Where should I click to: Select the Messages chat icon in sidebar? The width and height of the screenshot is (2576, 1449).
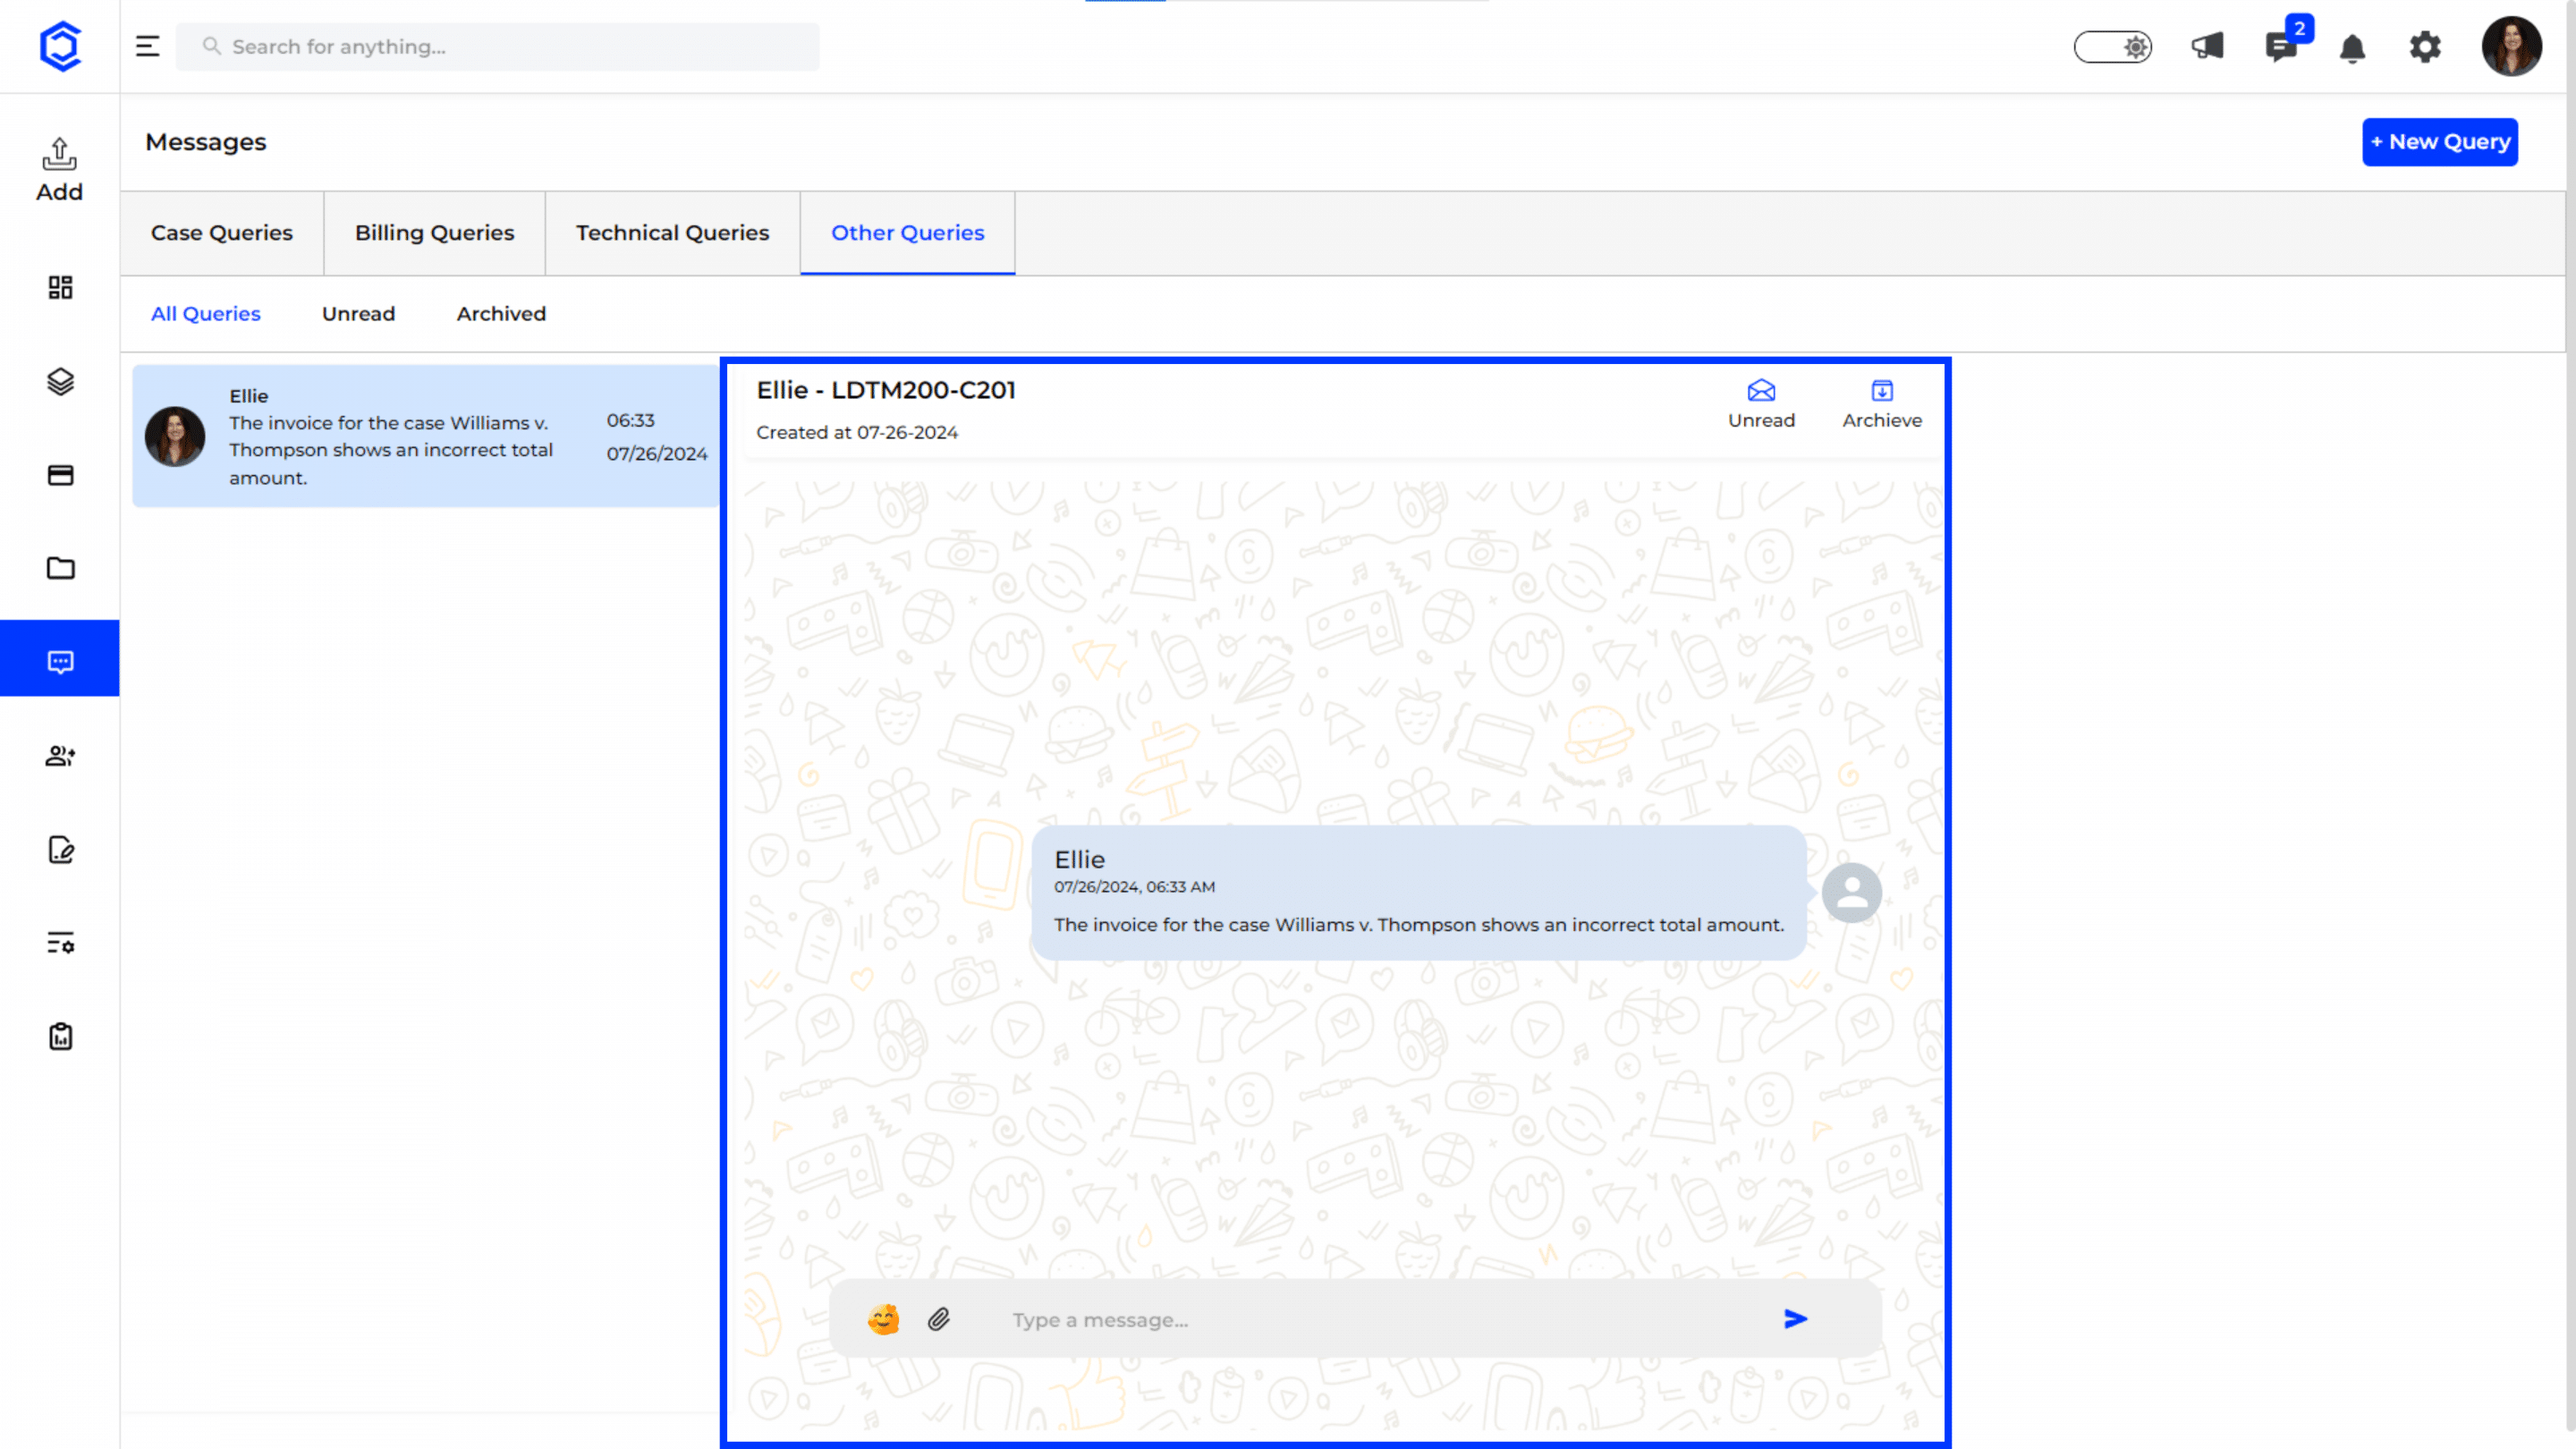pos(60,660)
